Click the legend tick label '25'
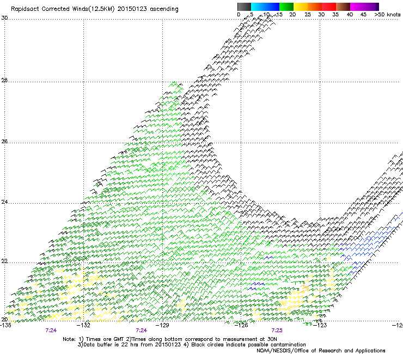The image size is (403, 354). point(308,15)
